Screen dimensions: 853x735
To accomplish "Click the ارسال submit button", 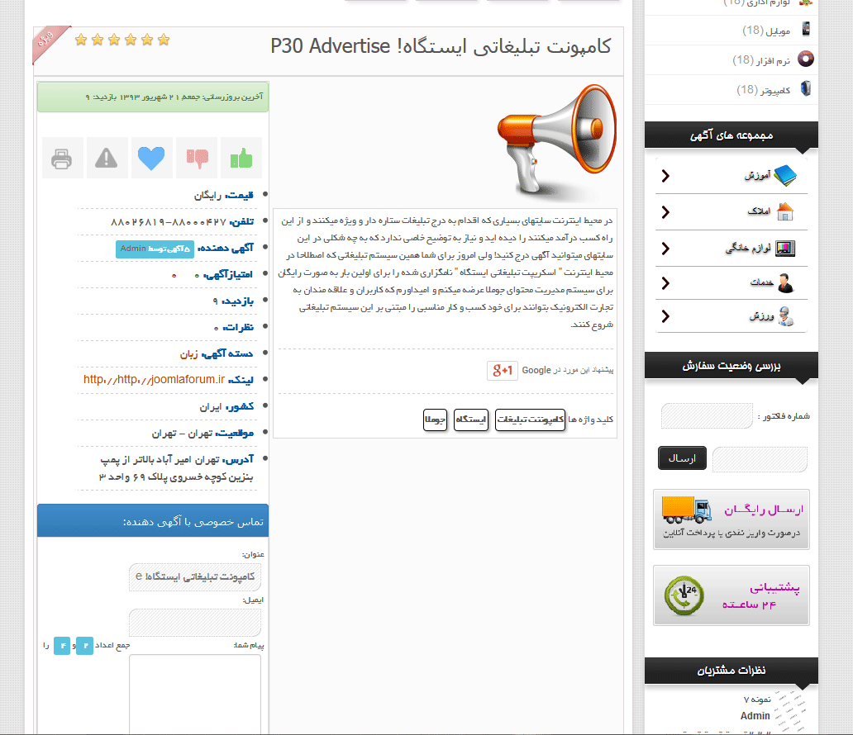I will click(x=682, y=458).
